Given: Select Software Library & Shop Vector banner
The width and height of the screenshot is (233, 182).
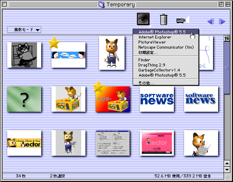Looking at the screenshot, I should point(24,143).
